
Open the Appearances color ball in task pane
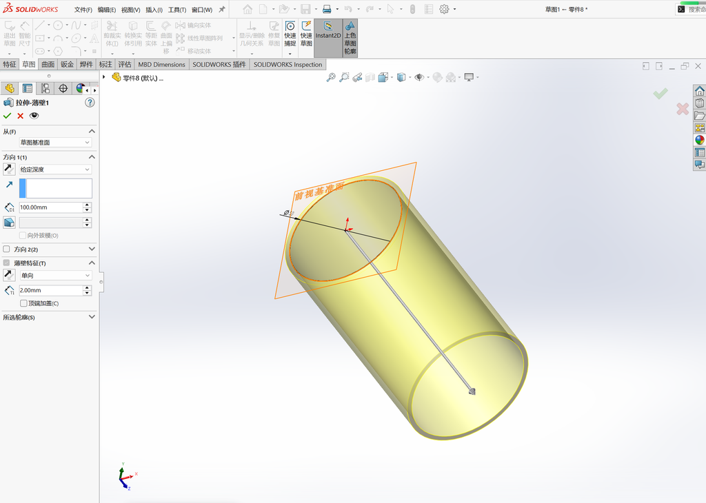click(x=699, y=141)
